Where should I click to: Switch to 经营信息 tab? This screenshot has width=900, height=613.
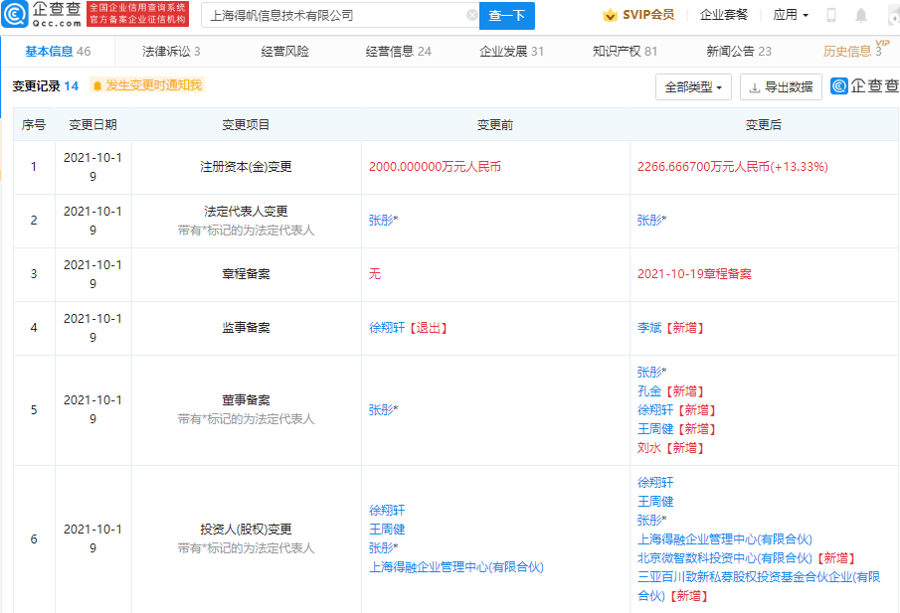point(399,52)
